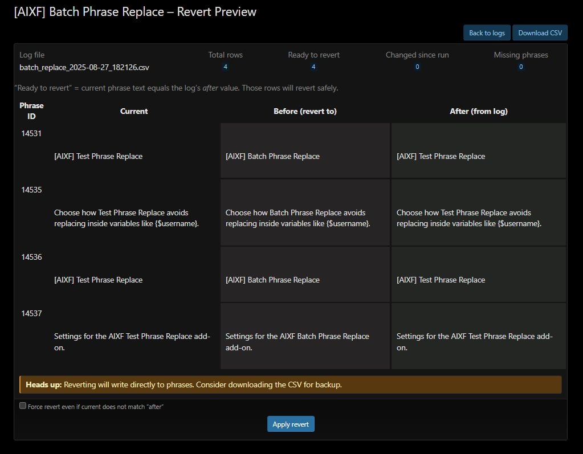Click the Back to logs button
The image size is (583, 454).
487,33
